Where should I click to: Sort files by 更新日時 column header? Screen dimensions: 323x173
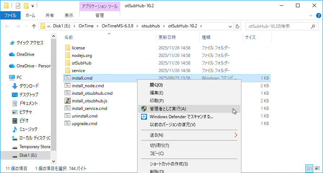[x=167, y=37]
